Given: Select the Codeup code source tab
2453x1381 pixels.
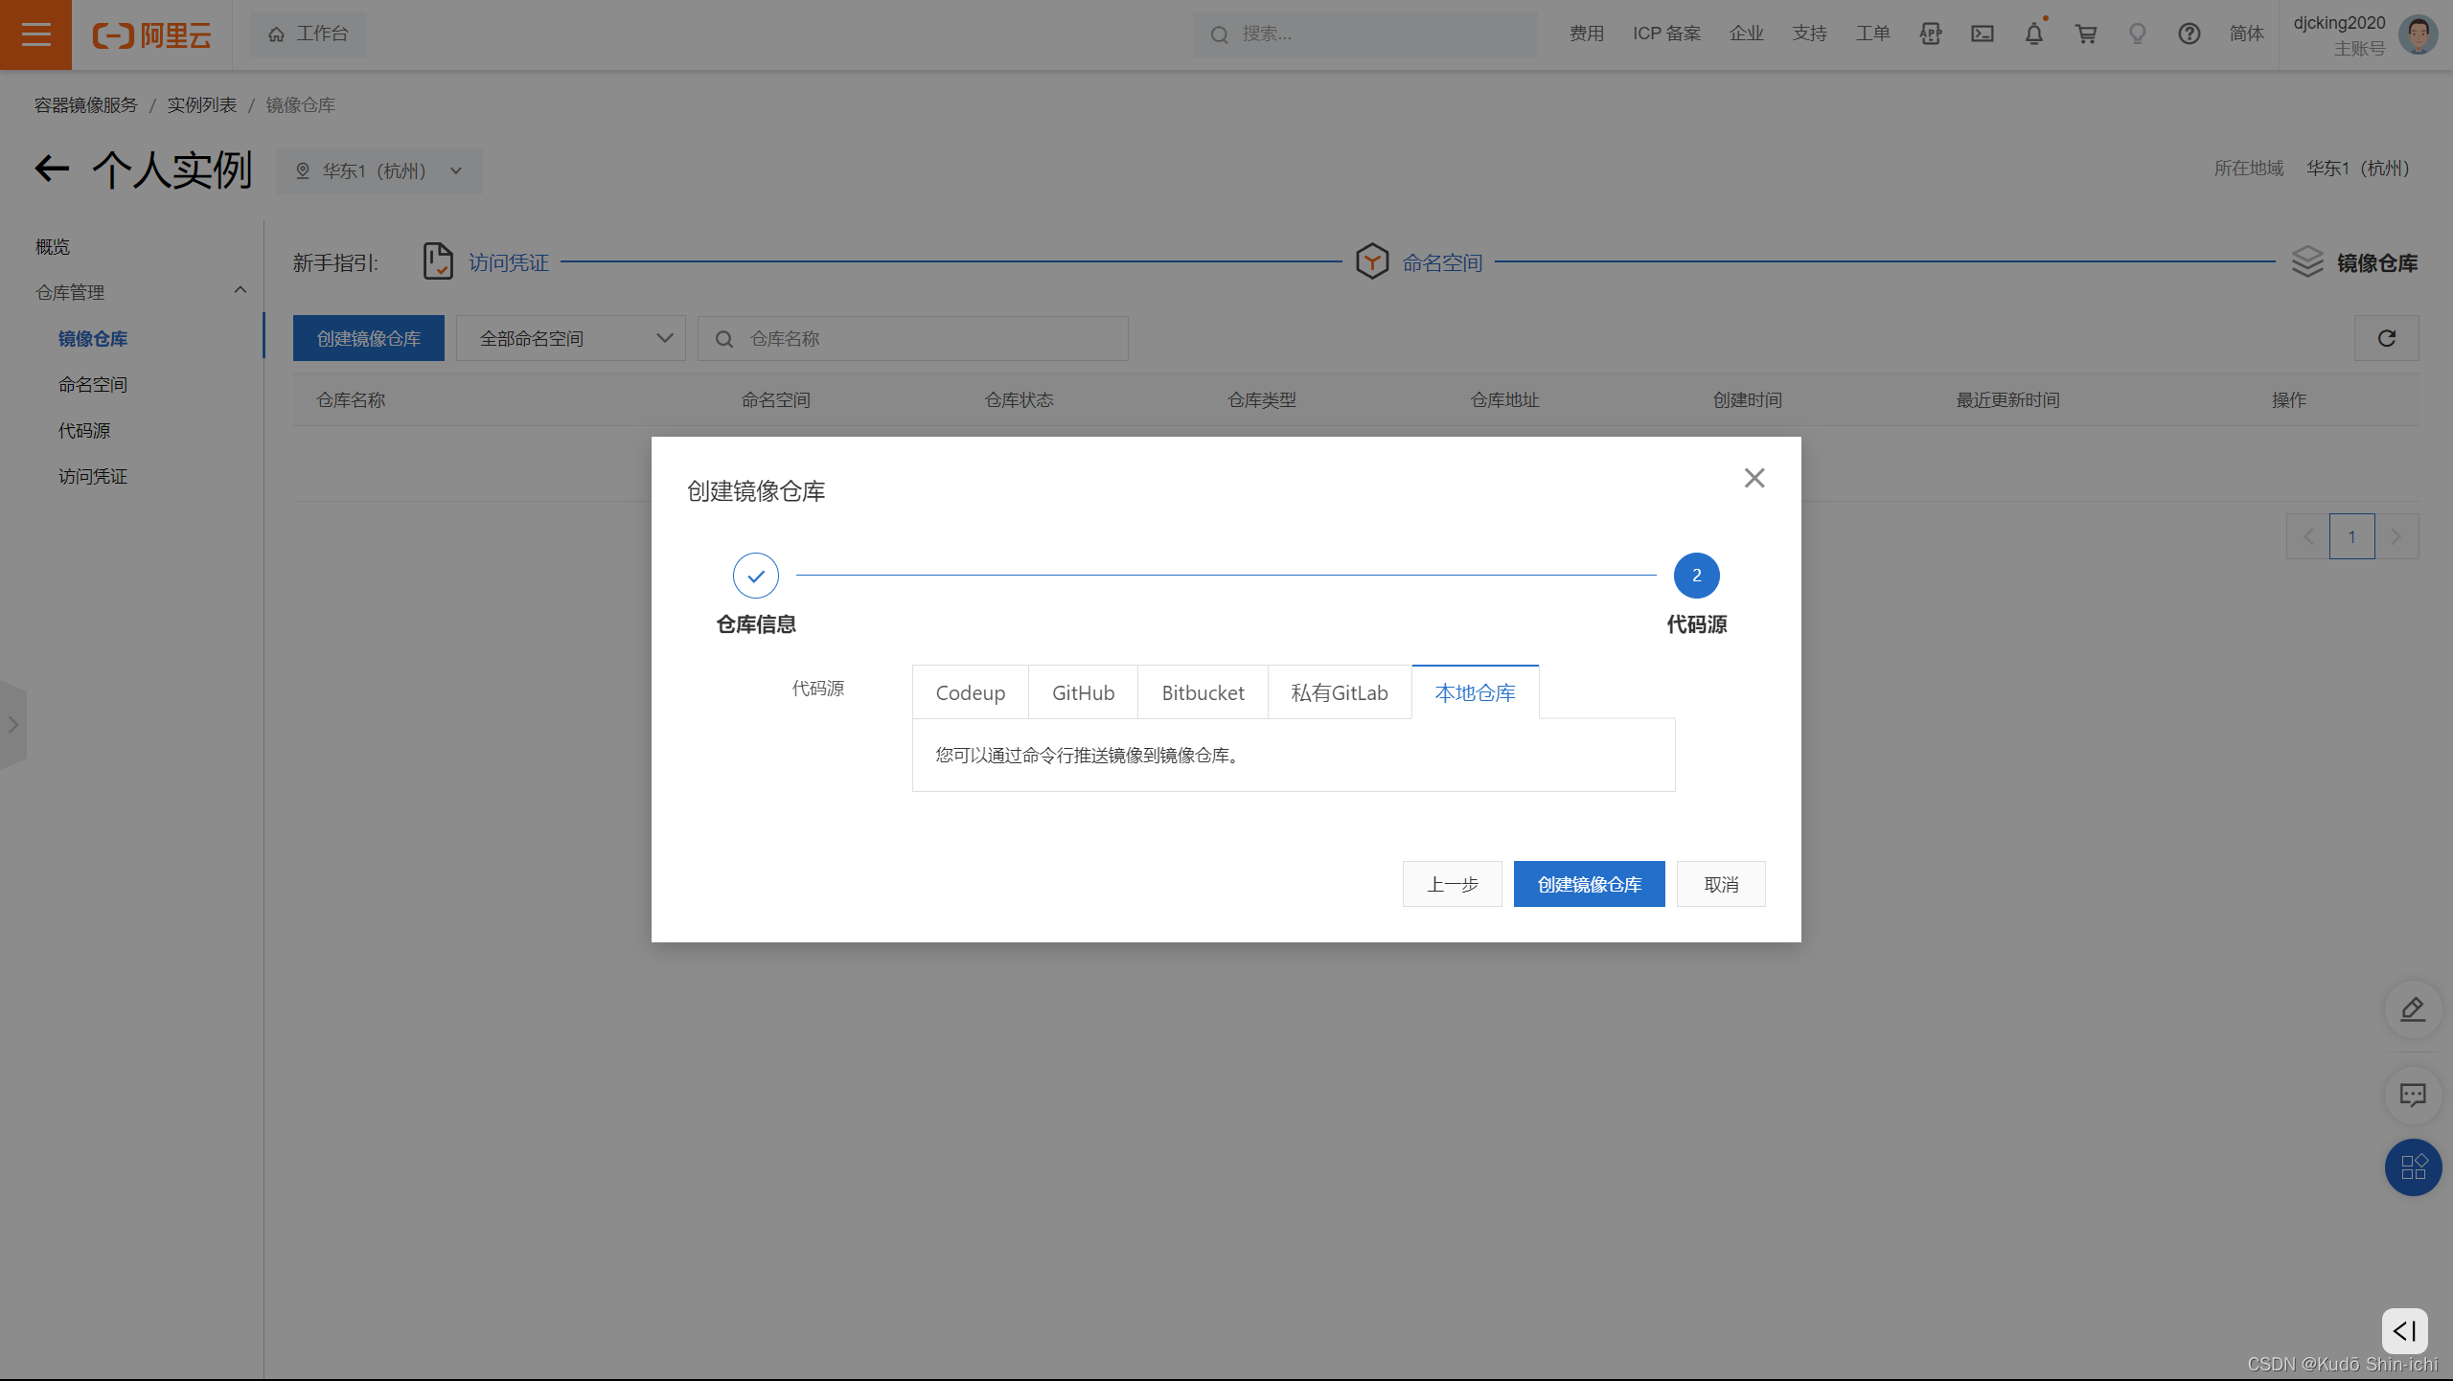Looking at the screenshot, I should [x=970, y=692].
